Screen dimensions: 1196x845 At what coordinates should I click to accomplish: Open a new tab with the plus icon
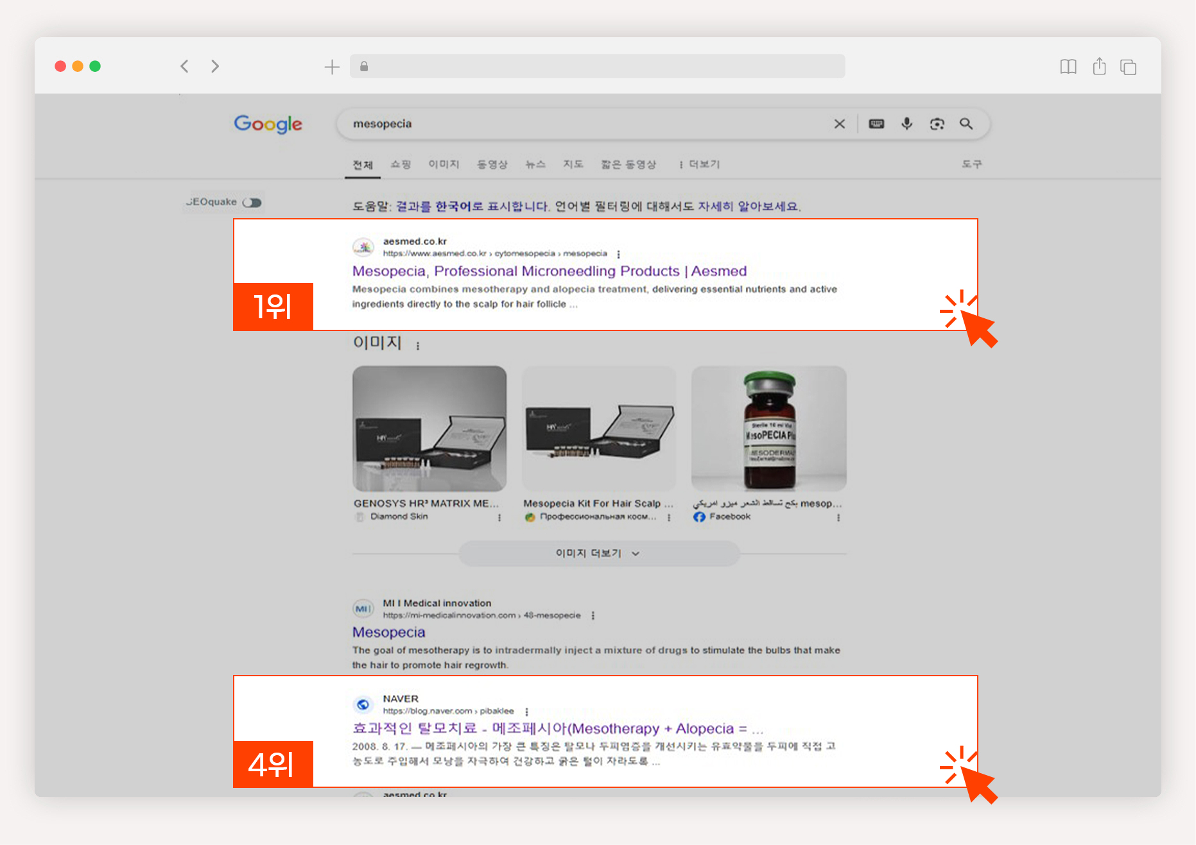click(332, 67)
